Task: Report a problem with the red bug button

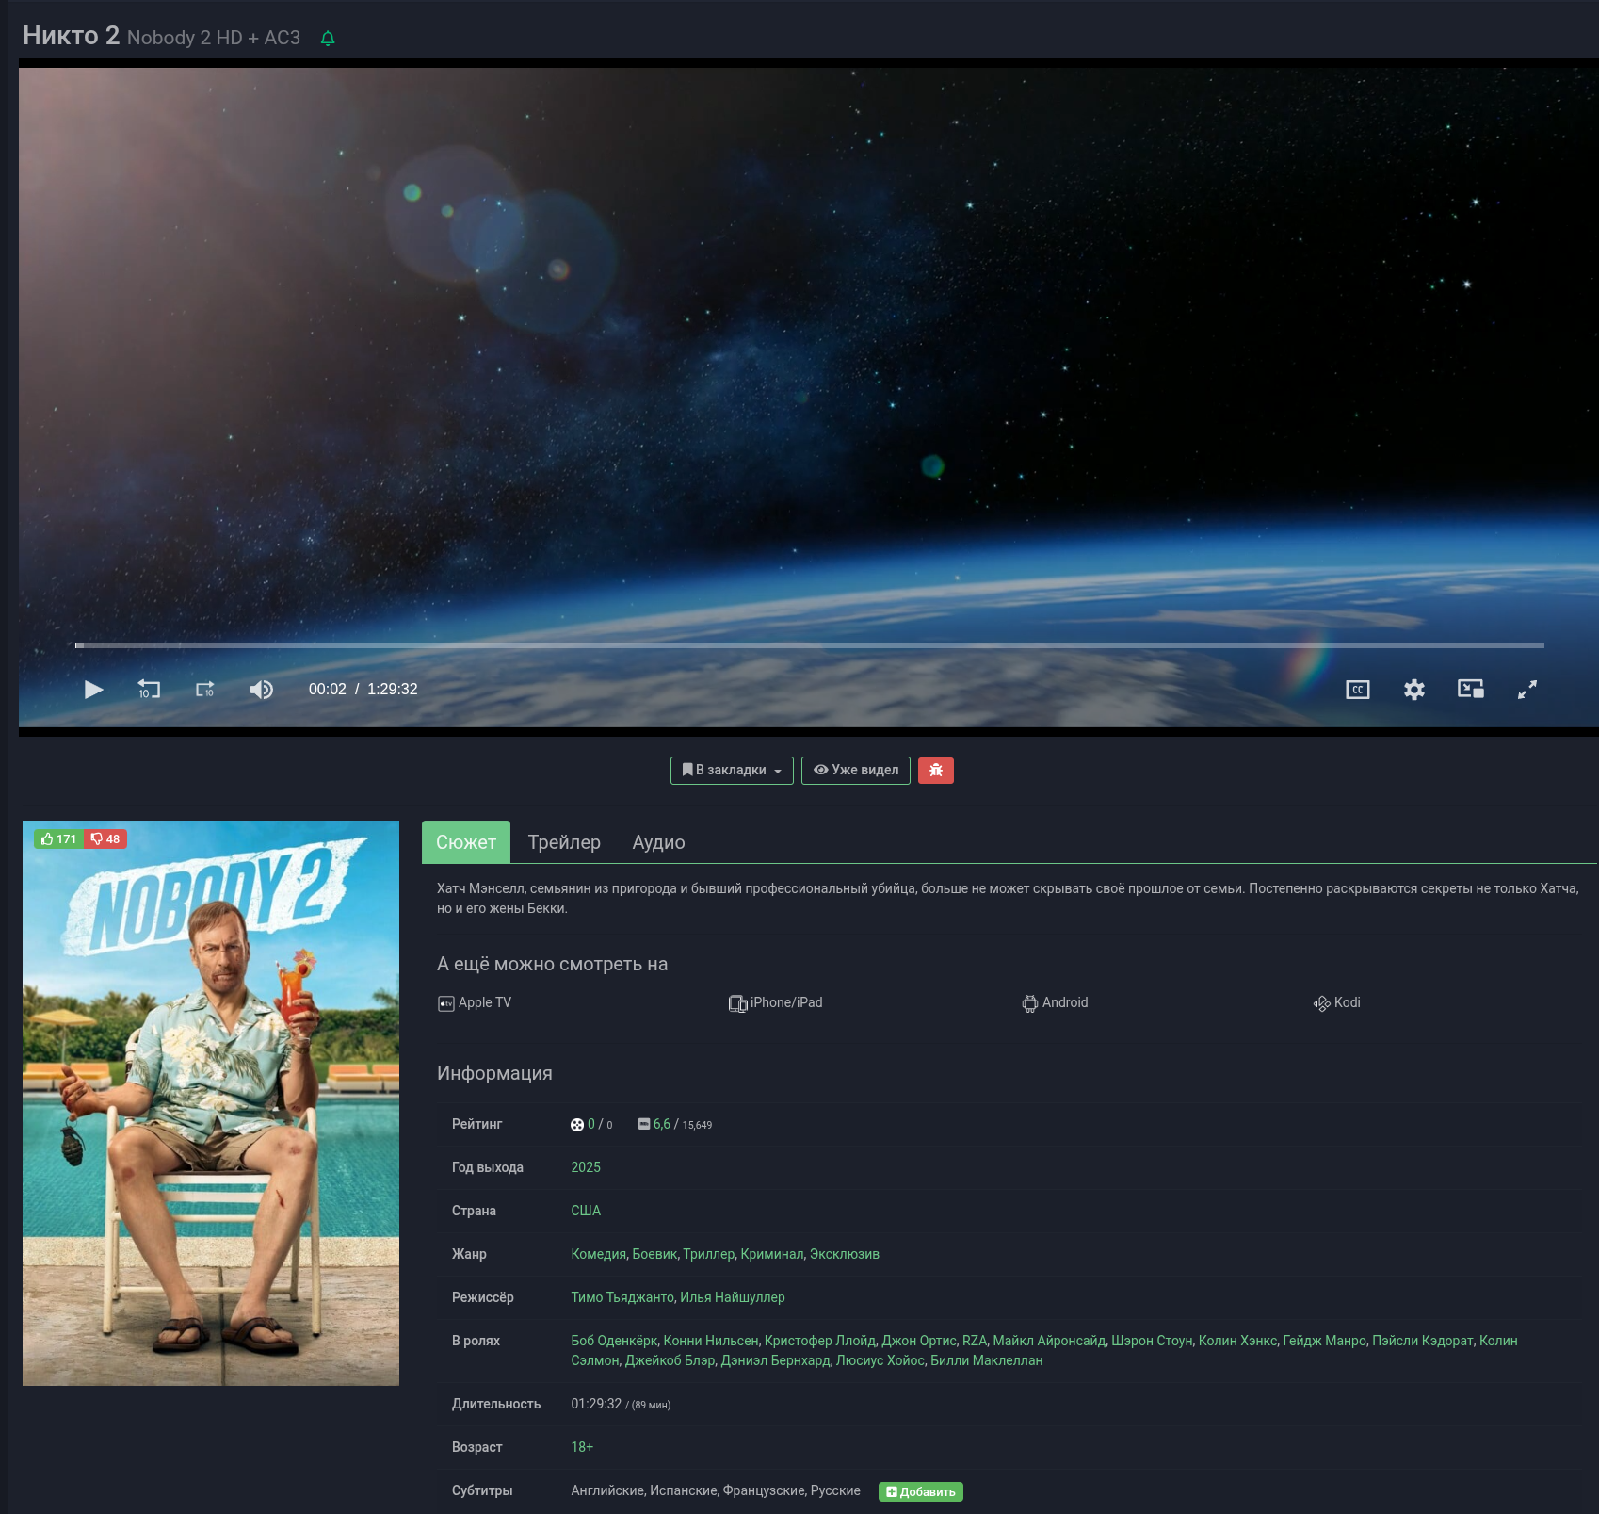Action: pyautogui.click(x=936, y=771)
